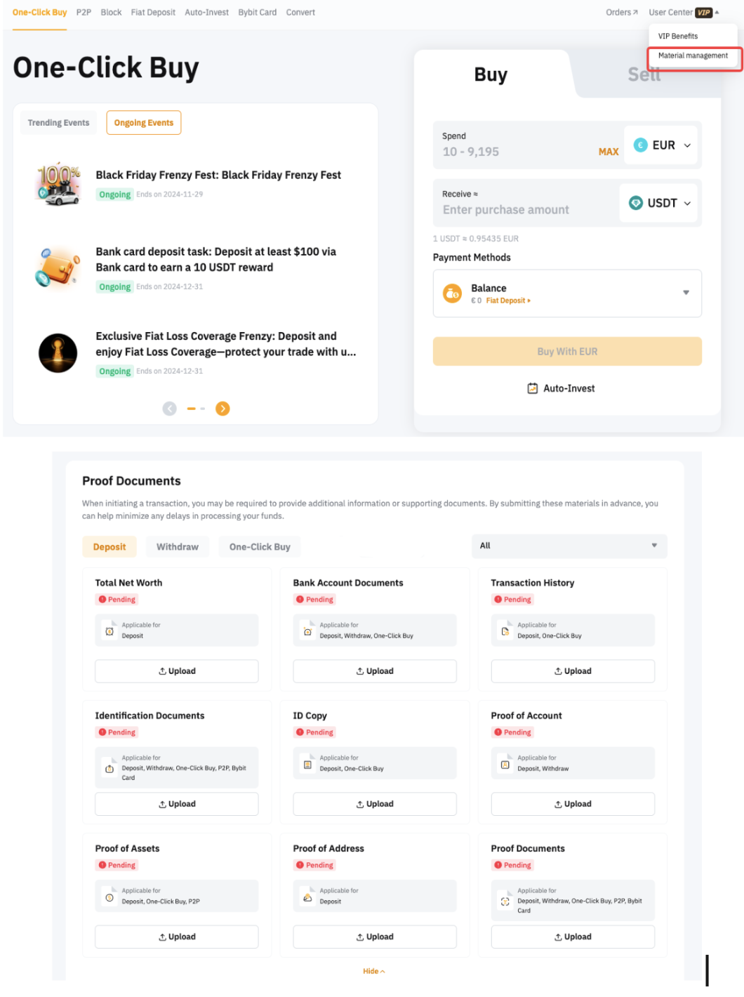Click the Total Net Worth document icon

(x=109, y=630)
